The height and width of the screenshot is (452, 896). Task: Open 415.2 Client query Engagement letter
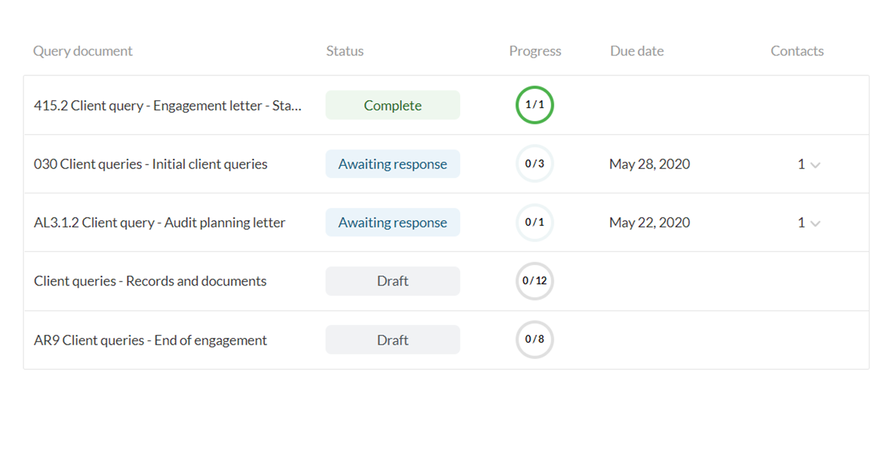[167, 106]
